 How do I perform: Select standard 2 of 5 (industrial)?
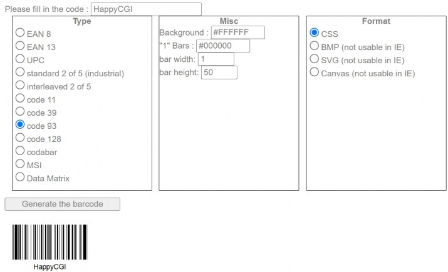(20, 72)
